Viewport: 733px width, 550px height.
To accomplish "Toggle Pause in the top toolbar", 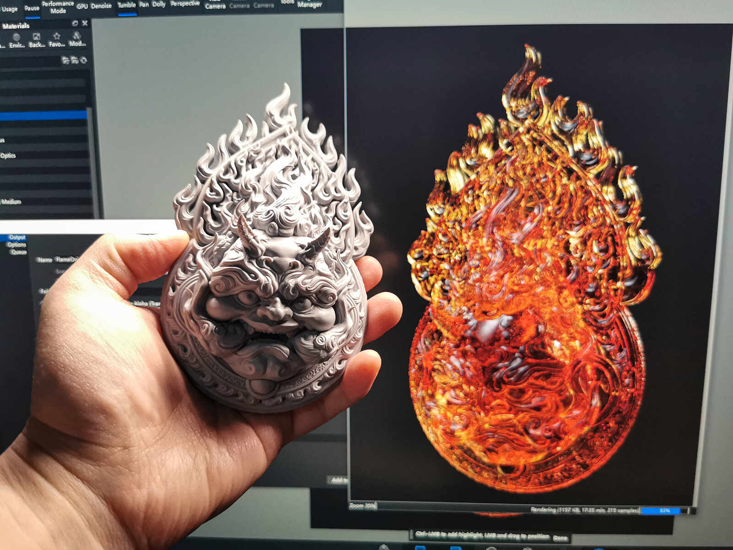I will [32, 9].
